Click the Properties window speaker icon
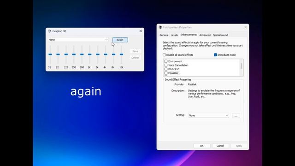The width and height of the screenshot is (295, 166). click(160, 27)
